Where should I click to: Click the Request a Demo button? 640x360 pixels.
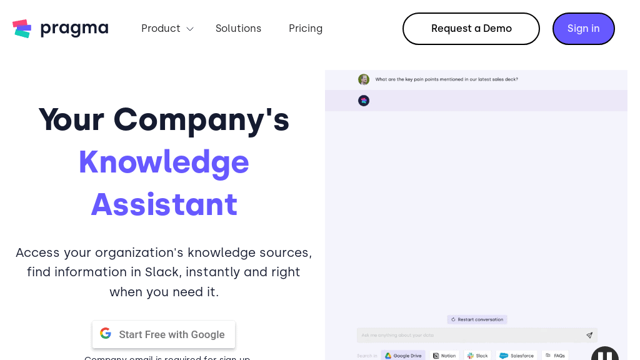point(471,28)
